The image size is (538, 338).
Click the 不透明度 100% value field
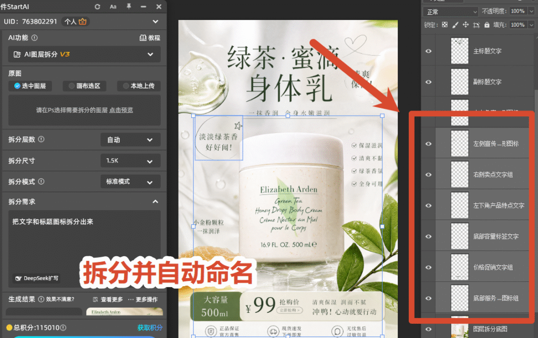(518, 12)
